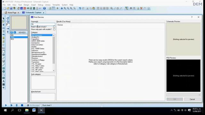This screenshot has width=205, height=115.
Task: Click the Open Project folder icon
Action: (x=8, y=8)
